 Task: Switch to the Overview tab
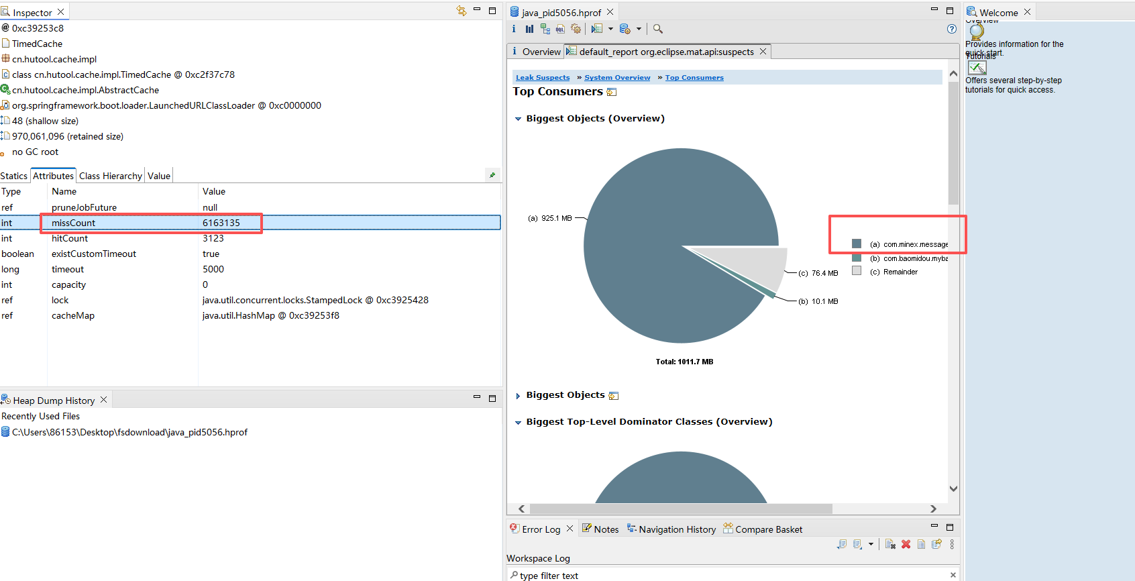(535, 52)
